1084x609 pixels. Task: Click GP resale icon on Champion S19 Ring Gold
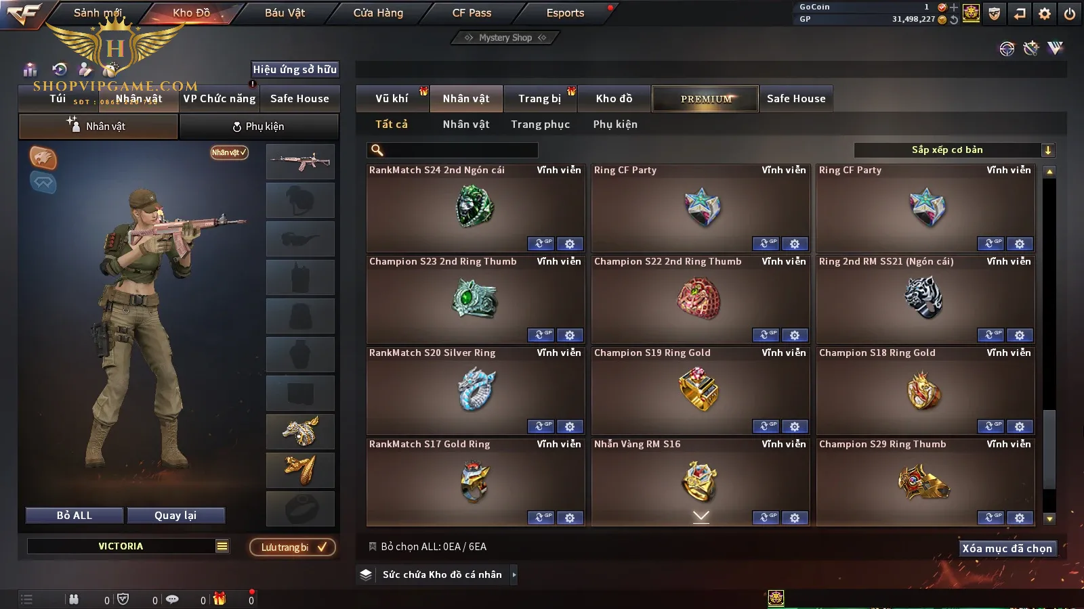coord(766,426)
